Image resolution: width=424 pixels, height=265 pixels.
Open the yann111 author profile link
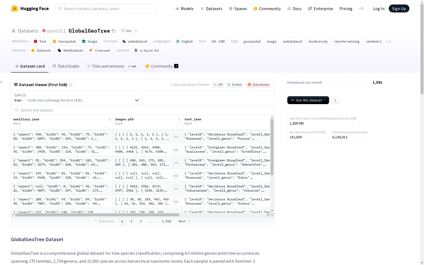[x=56, y=31]
